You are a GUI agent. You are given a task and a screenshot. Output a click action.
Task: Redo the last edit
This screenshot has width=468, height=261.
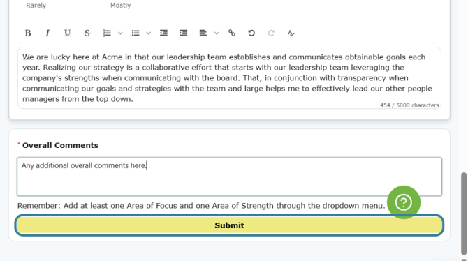pyautogui.click(x=271, y=33)
